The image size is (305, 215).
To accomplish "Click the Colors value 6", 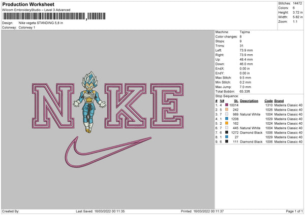I will 294,8.
